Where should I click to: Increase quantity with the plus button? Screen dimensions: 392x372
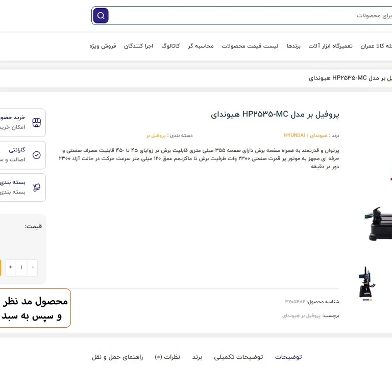(x=10, y=268)
